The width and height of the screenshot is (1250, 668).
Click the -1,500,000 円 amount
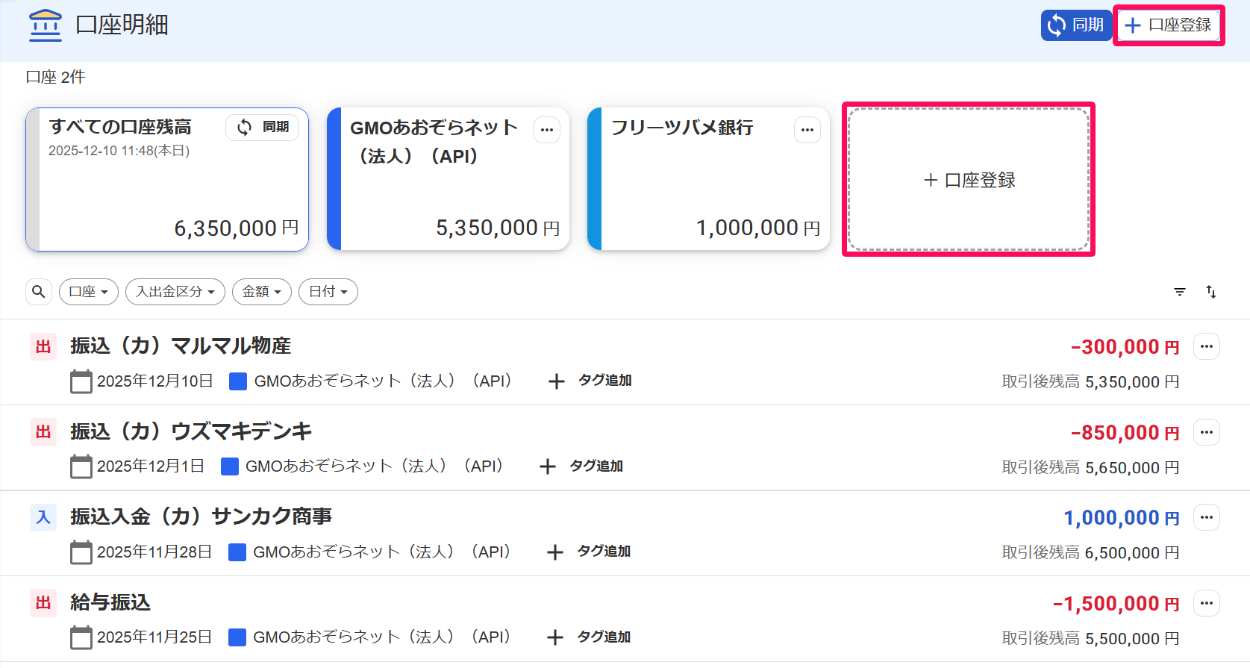coord(1116,604)
